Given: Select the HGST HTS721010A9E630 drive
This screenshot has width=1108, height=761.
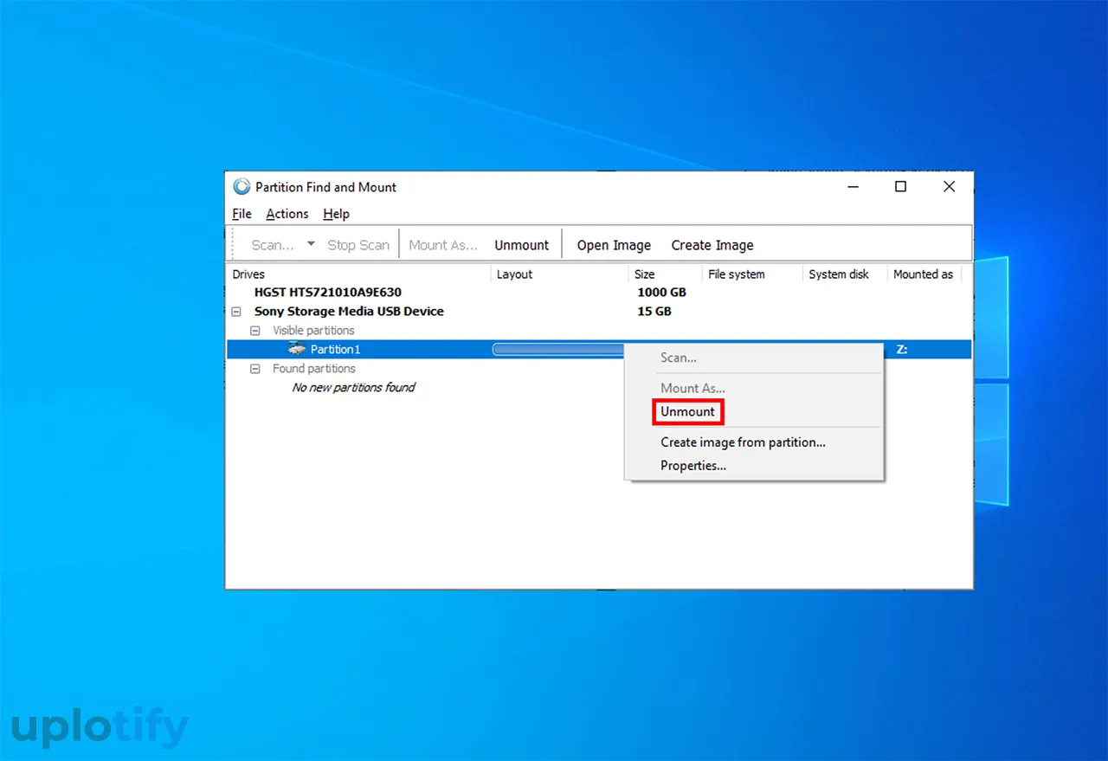Looking at the screenshot, I should [x=327, y=293].
